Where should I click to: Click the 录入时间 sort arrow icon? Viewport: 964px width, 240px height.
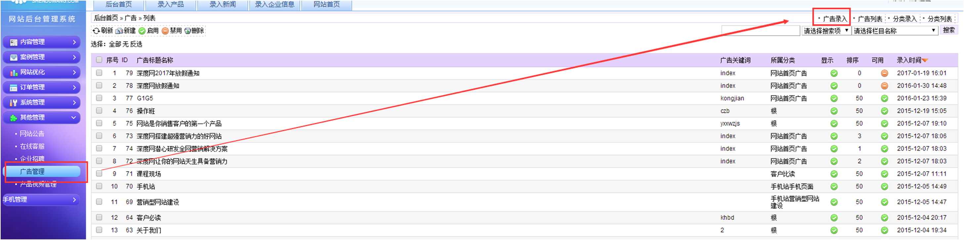(925, 60)
